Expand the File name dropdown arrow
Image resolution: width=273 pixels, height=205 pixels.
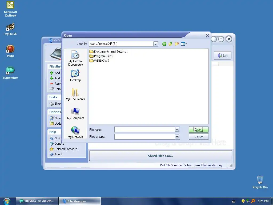(x=177, y=129)
